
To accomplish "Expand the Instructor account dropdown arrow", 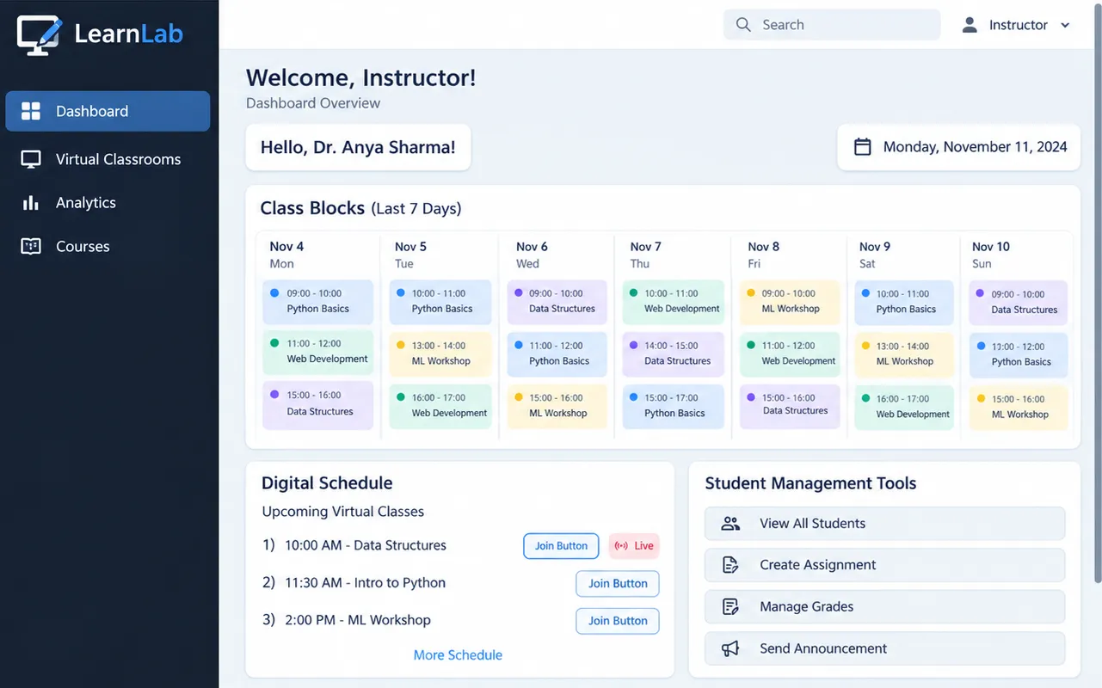I will pos(1065,26).
